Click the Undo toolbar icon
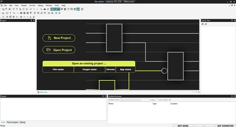Screen dimensions: 236x127 14,9
